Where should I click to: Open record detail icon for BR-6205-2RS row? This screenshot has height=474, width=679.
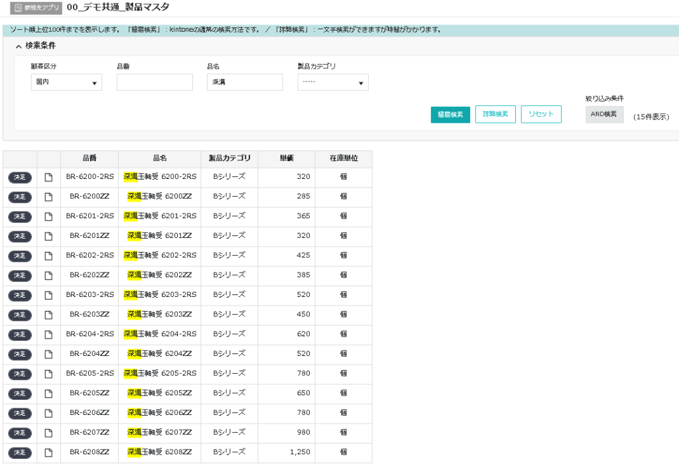click(48, 374)
